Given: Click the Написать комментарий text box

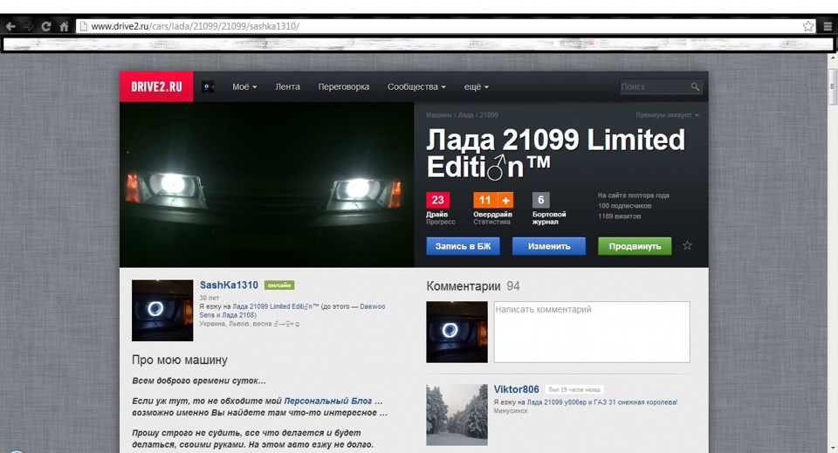Looking at the screenshot, I should pyautogui.click(x=592, y=332).
